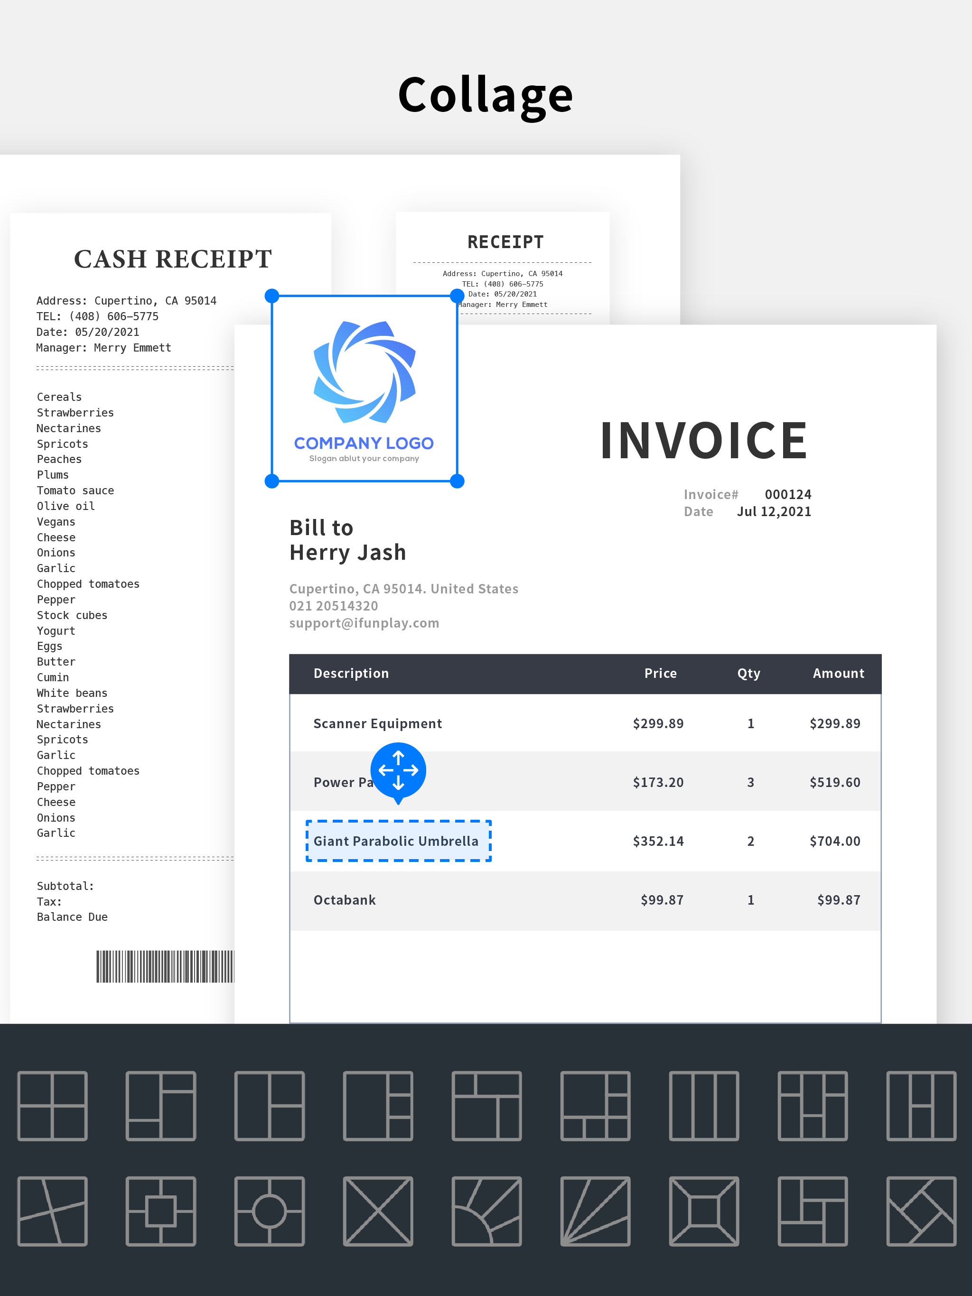Select the circle-in-center collage layout
This screenshot has width=972, height=1296.
click(x=269, y=1211)
